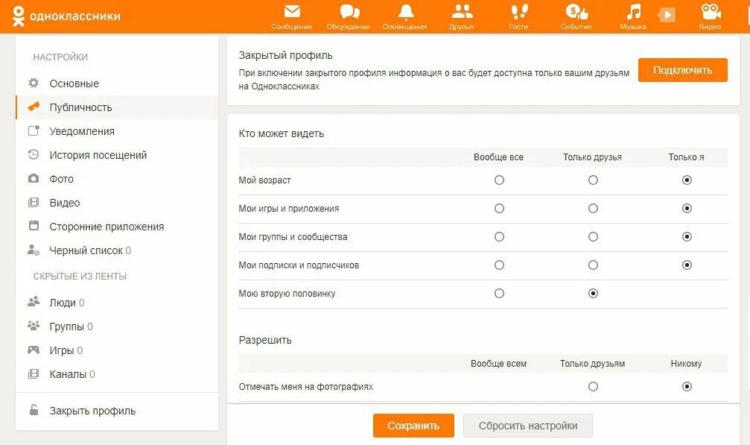View Гости using the gift icon
The image size is (750, 445).
518,15
